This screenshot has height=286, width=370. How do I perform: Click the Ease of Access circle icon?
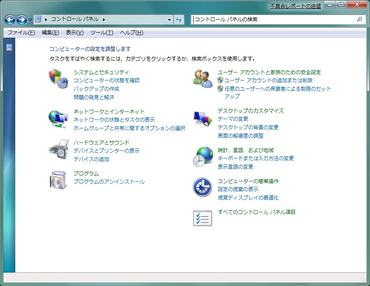point(202,187)
